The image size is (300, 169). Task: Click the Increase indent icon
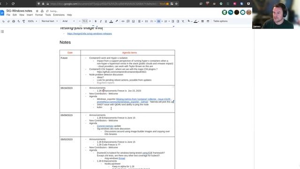pos(178,21)
